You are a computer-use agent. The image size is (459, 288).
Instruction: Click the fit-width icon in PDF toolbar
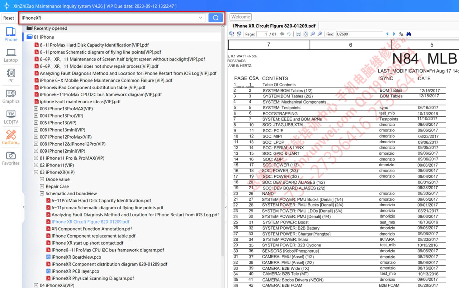click(x=298, y=34)
